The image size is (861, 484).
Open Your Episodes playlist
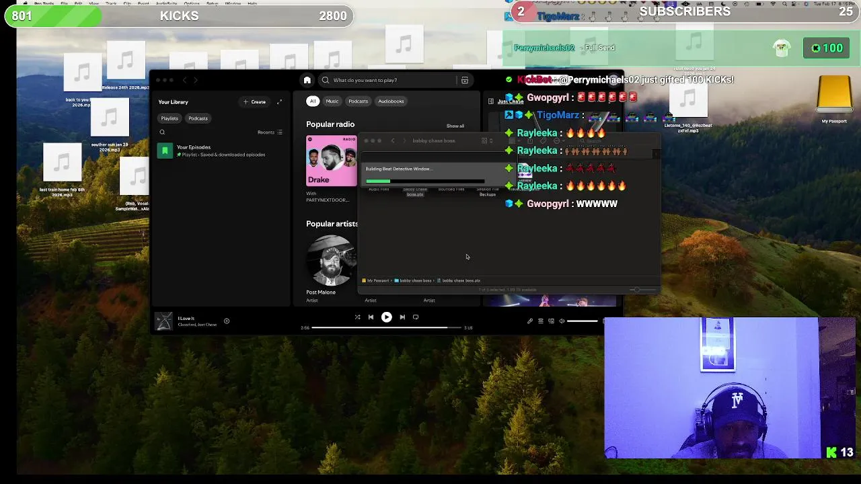(x=221, y=151)
